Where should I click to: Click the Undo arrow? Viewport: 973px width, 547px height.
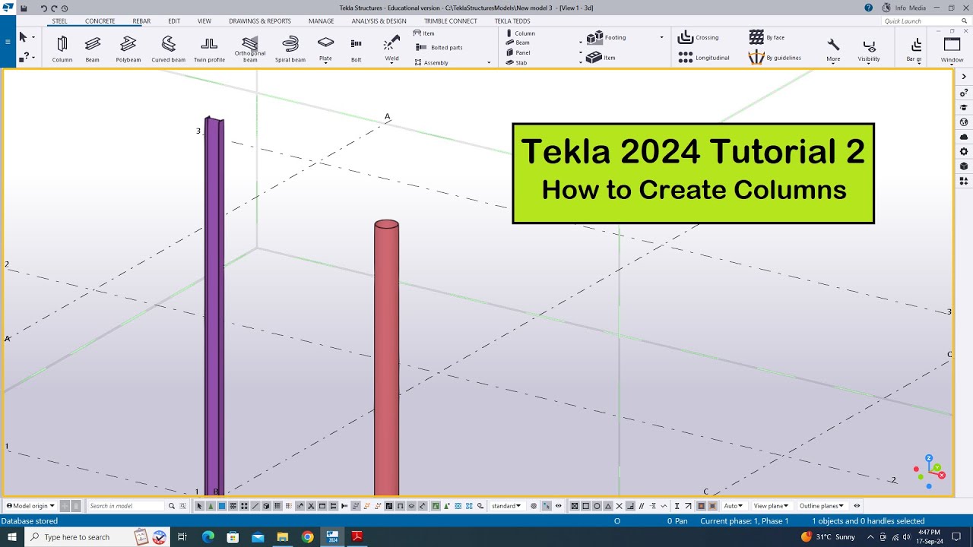(44, 8)
